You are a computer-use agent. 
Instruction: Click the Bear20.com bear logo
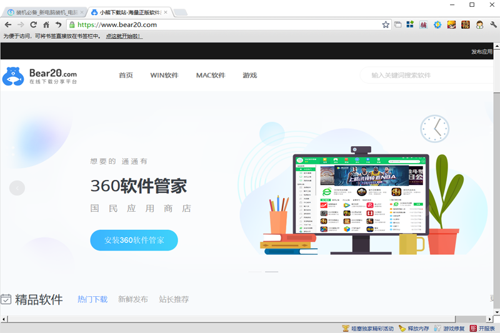39,76
